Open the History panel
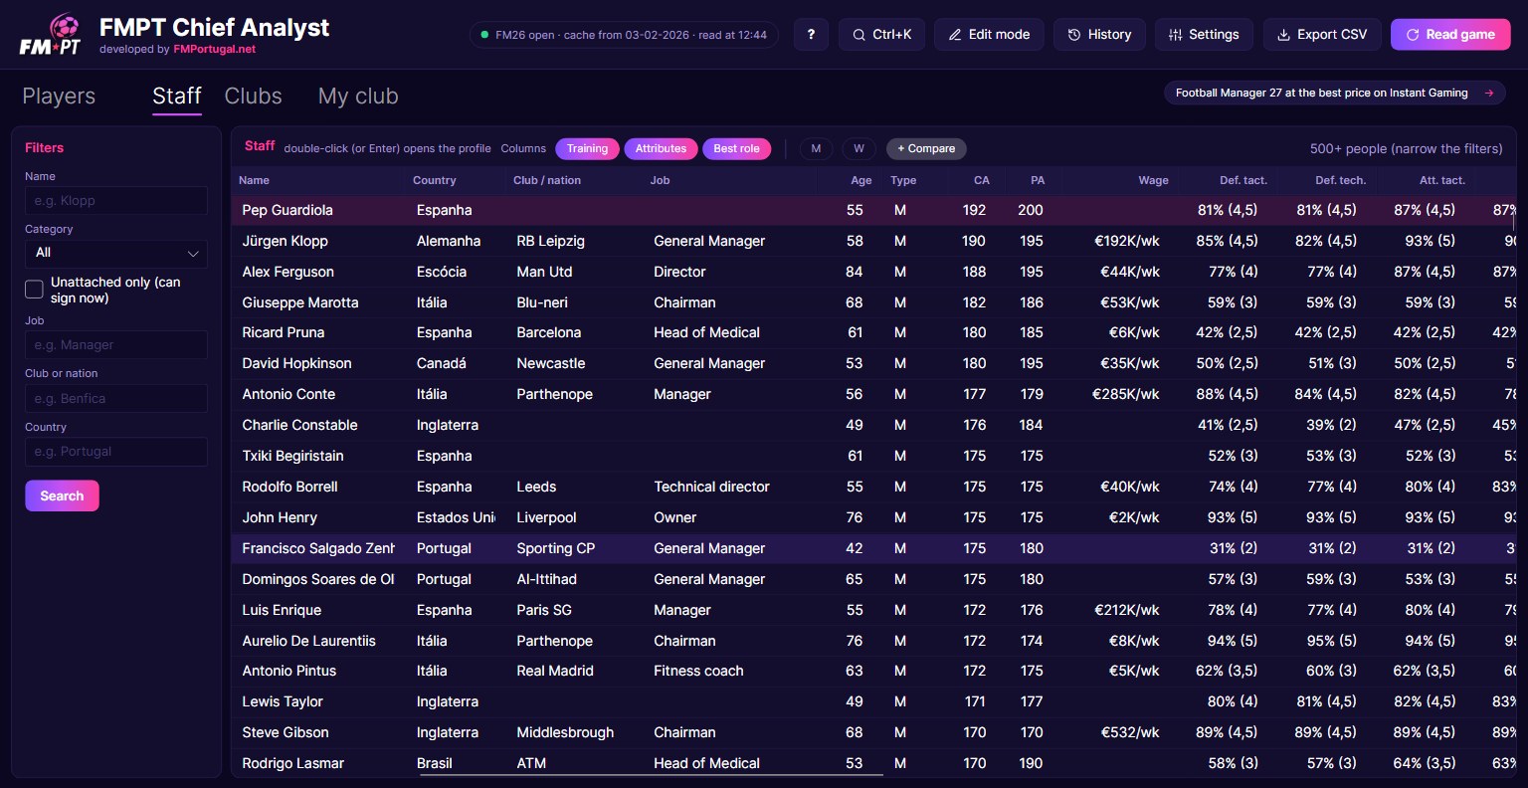Viewport: 1528px width, 788px height. [1099, 35]
